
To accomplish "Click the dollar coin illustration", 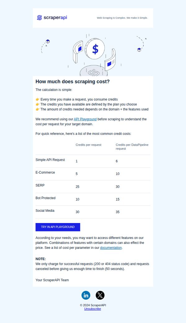I will point(95,49).
